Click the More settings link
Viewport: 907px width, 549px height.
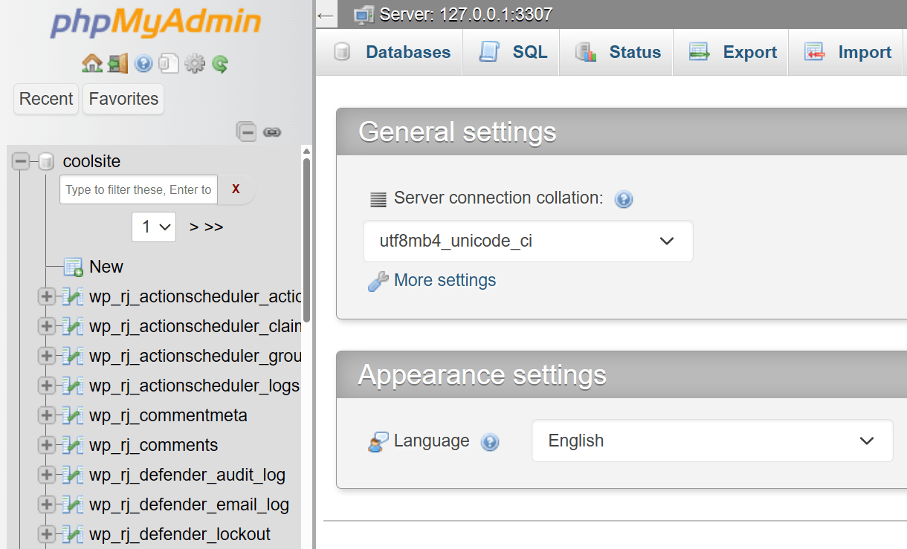445,281
